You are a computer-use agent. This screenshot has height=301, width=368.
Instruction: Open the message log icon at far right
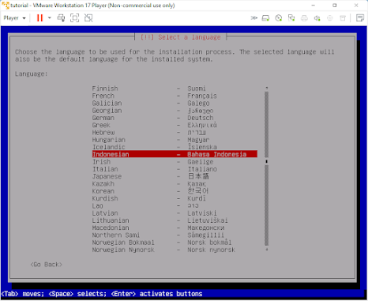pyautogui.click(x=359, y=18)
